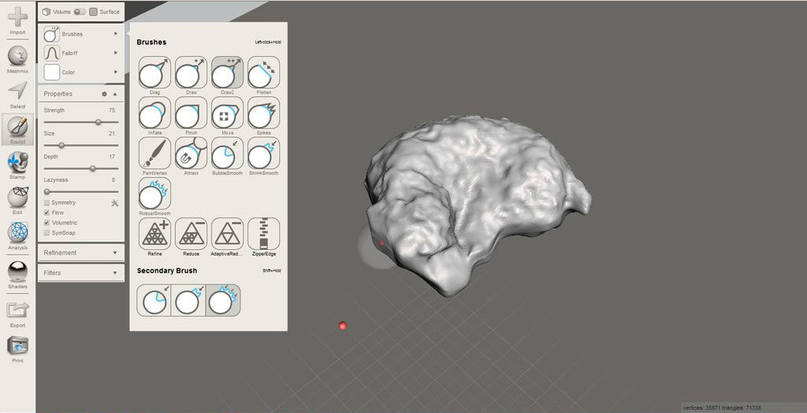Open the Import tool
Viewport: 807px width, 413px height.
(x=17, y=20)
